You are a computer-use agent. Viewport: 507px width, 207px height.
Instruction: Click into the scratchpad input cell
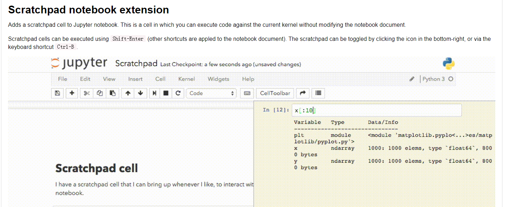pos(376,111)
